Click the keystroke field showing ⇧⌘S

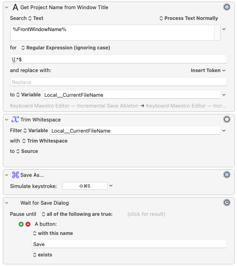pyautogui.click(x=85, y=186)
